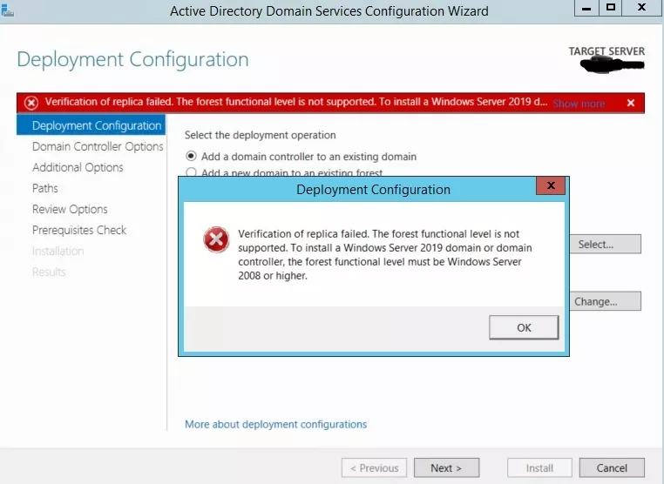
Task: Click the red error icon in the dialog
Action: (216, 239)
